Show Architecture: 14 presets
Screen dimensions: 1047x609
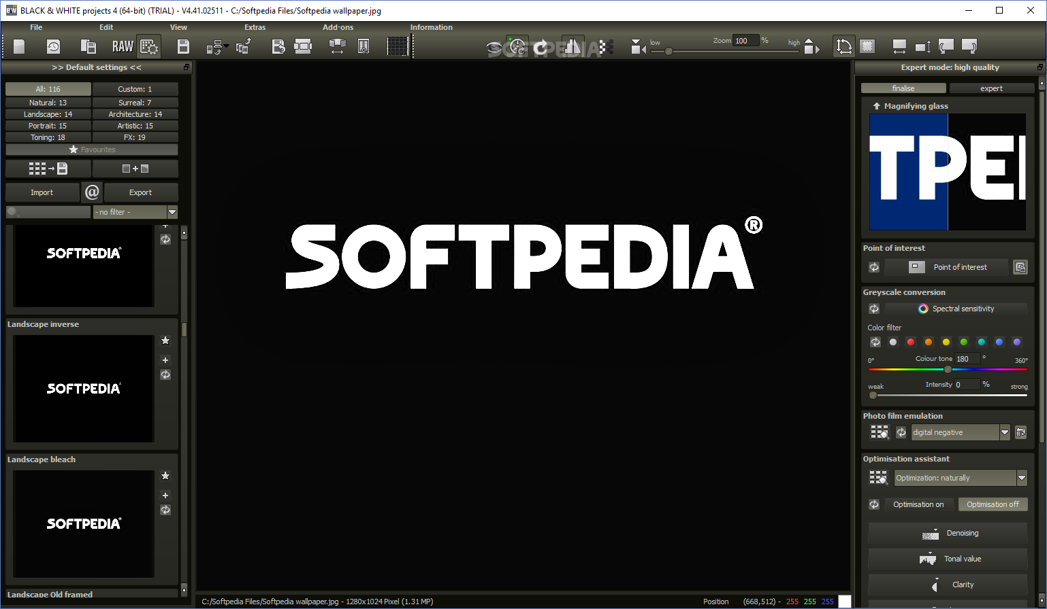[135, 114]
